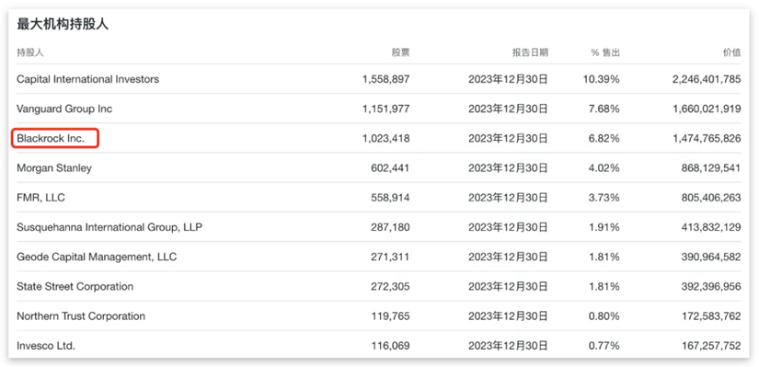Click shares value 1,023,418
Screen dimensions: 759x367
click(385, 139)
